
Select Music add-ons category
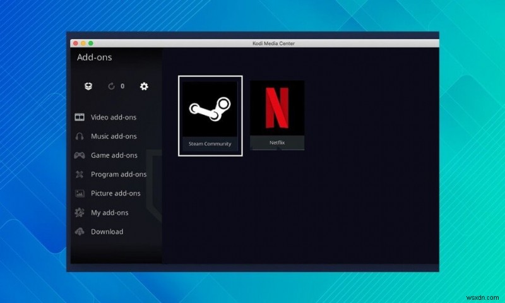pyautogui.click(x=114, y=136)
